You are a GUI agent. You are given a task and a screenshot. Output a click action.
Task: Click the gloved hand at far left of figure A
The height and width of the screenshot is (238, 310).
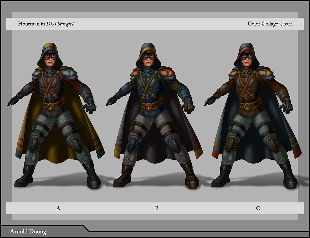click(13, 100)
